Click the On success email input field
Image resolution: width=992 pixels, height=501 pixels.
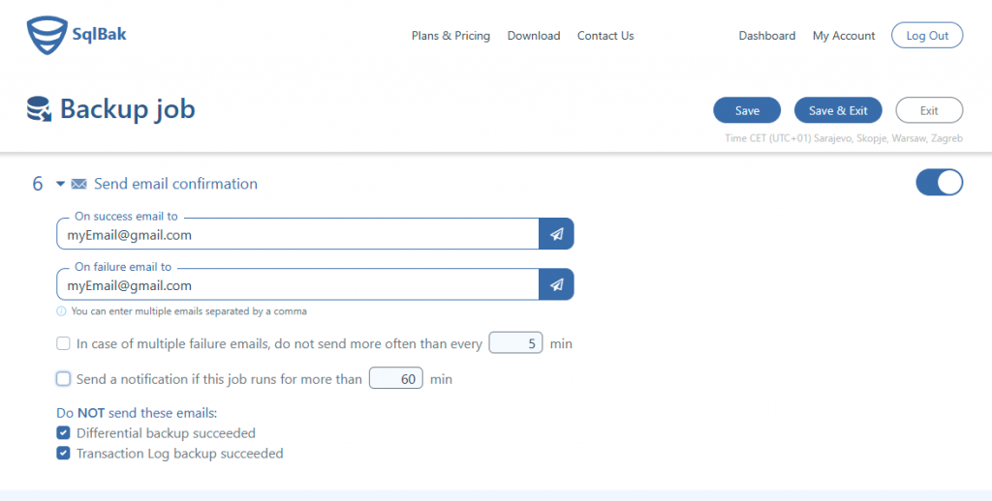coord(297,234)
